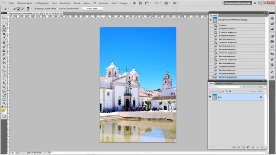Screen dimensions: 276x155
Task: Open the Histogram panel icon in dock
Action: (272, 29)
